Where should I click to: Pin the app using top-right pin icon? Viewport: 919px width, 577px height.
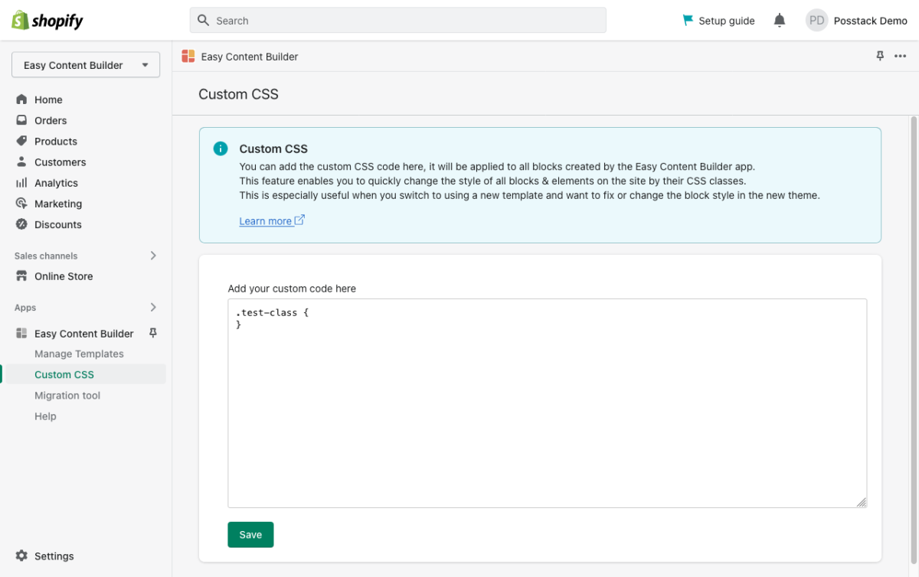point(880,56)
